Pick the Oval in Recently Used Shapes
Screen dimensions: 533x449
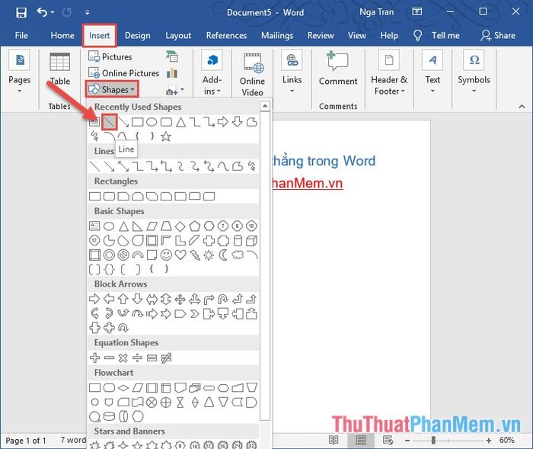coord(152,122)
